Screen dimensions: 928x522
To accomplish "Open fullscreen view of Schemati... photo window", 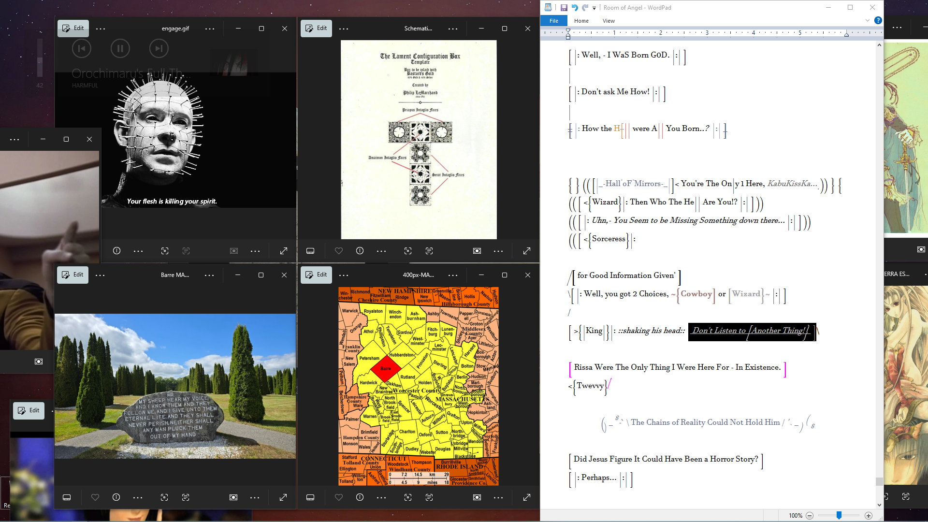I will [x=527, y=251].
